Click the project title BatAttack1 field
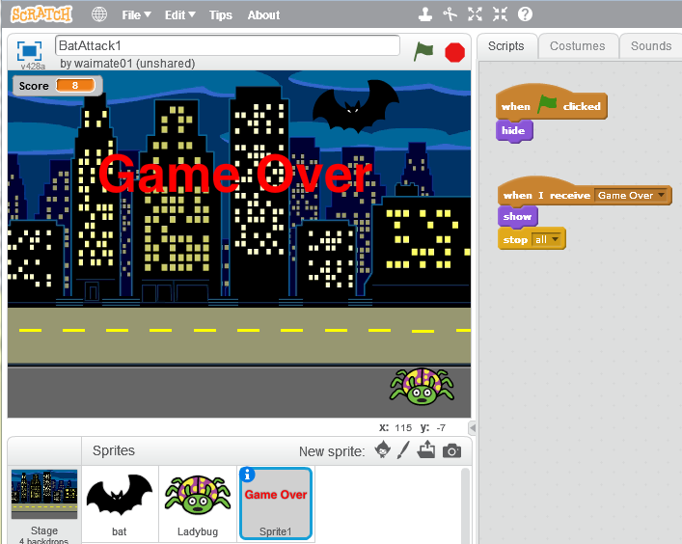This screenshot has width=682, height=544. coord(228,45)
